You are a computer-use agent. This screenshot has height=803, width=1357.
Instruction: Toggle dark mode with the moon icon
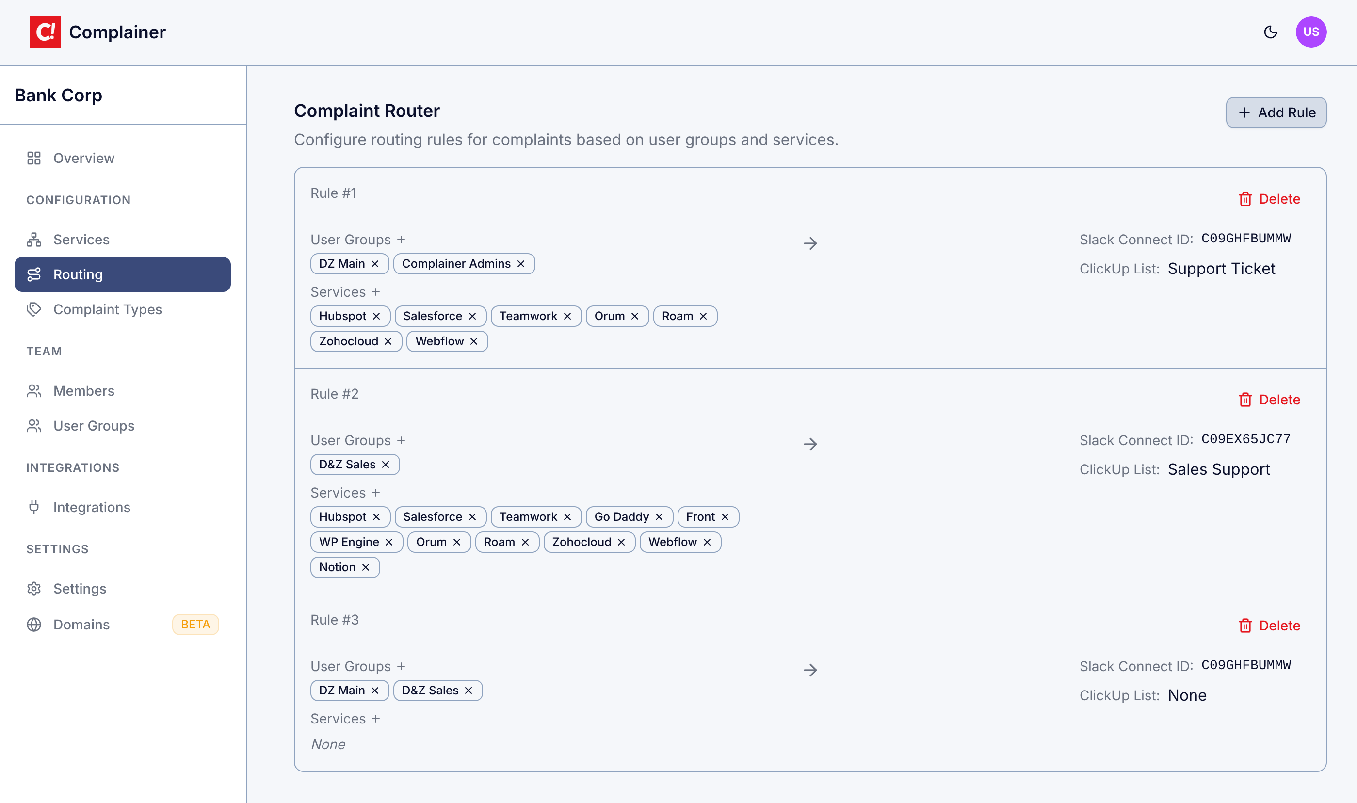[x=1270, y=32]
